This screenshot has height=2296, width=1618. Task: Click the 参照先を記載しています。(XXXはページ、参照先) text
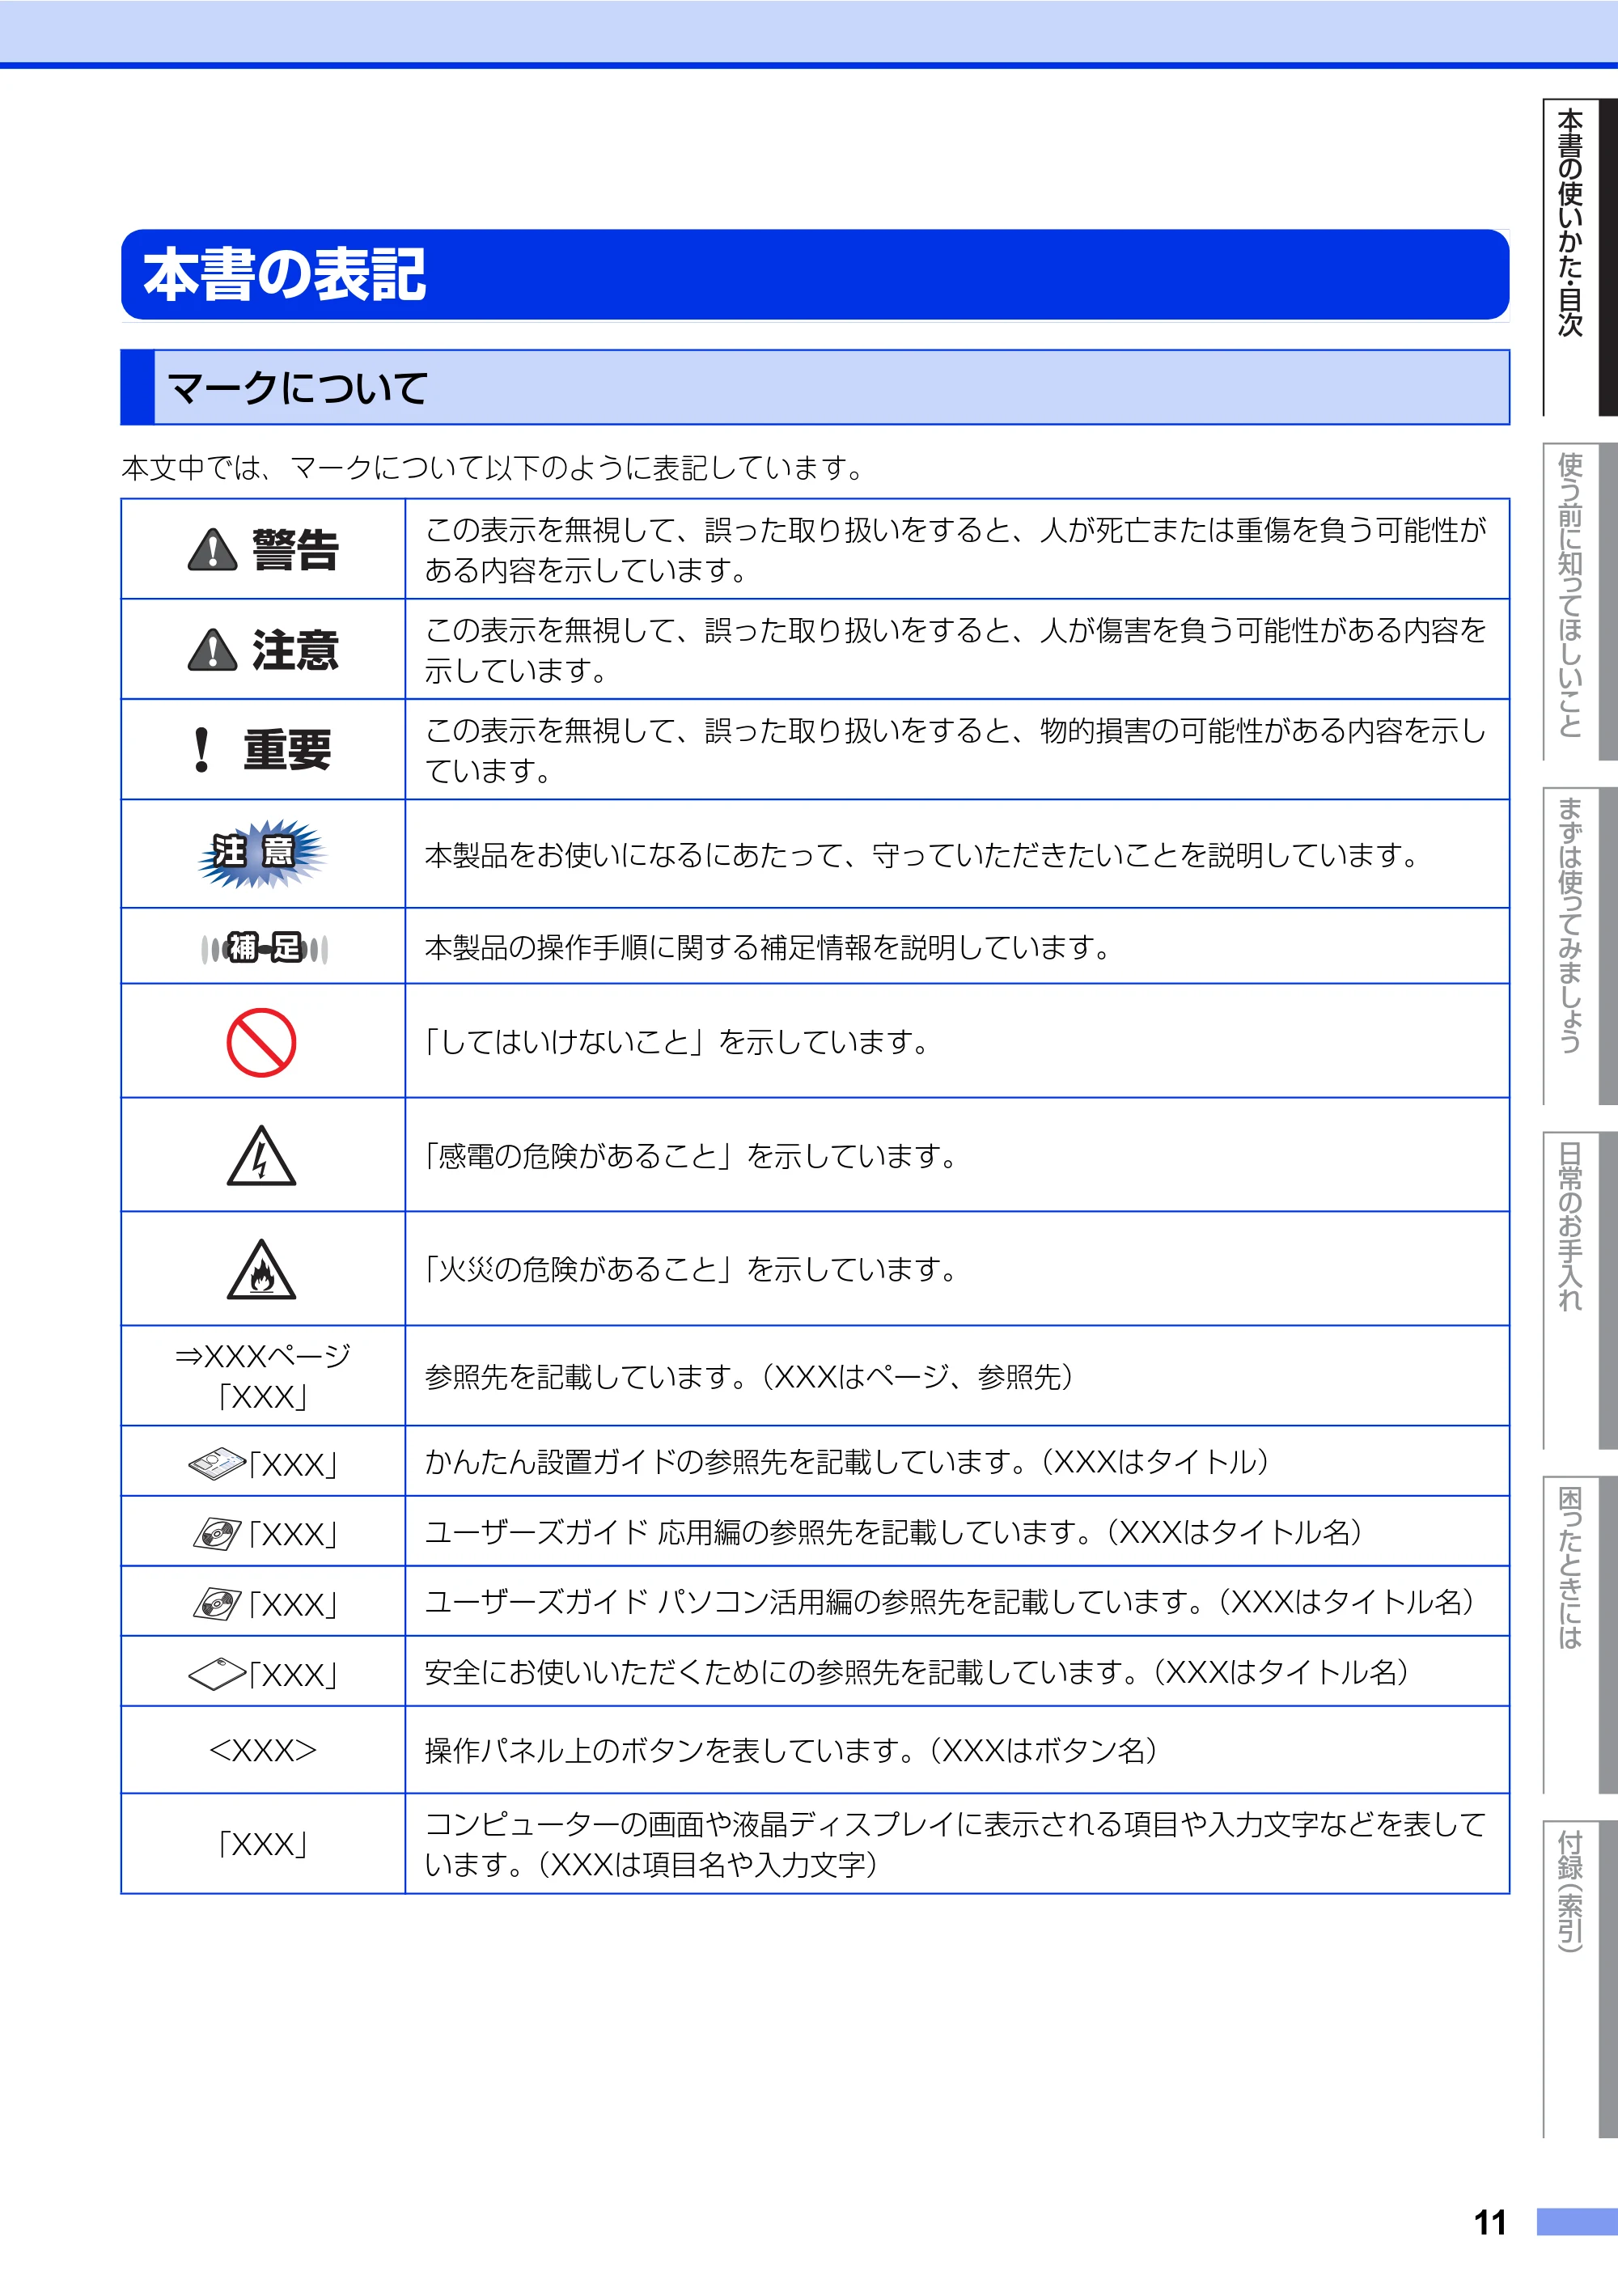point(749,1377)
